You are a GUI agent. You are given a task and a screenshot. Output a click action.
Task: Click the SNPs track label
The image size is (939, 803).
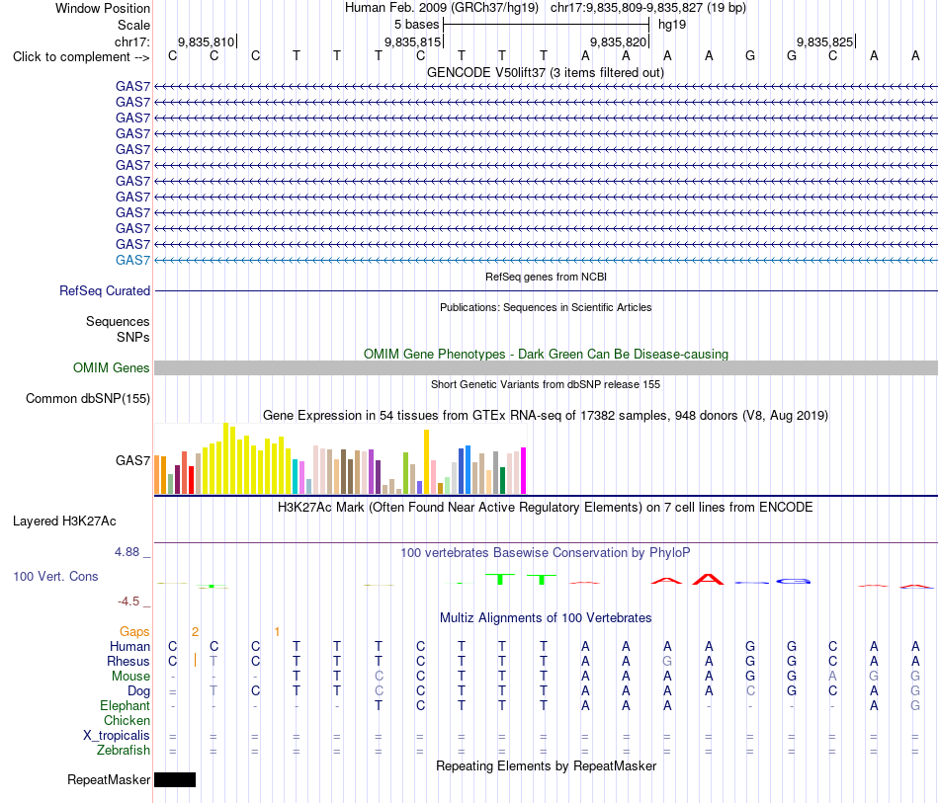(x=133, y=338)
